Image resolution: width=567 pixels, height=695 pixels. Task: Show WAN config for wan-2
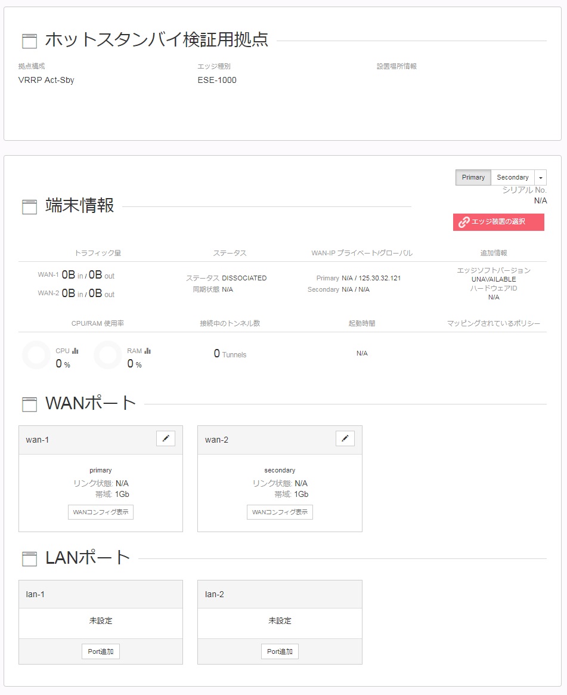(x=280, y=512)
